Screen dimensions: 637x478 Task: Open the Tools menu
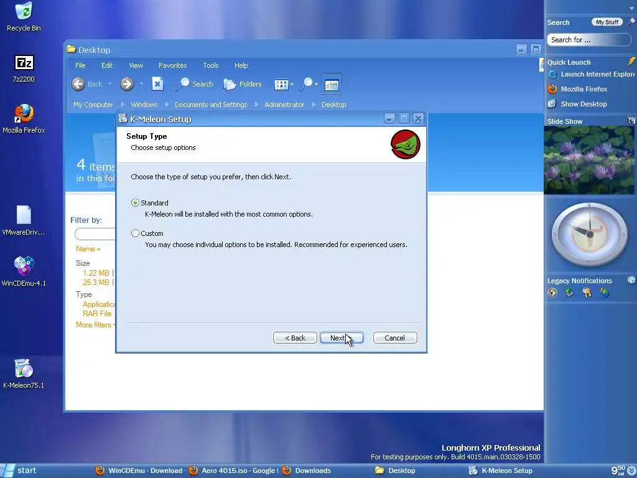click(x=210, y=65)
